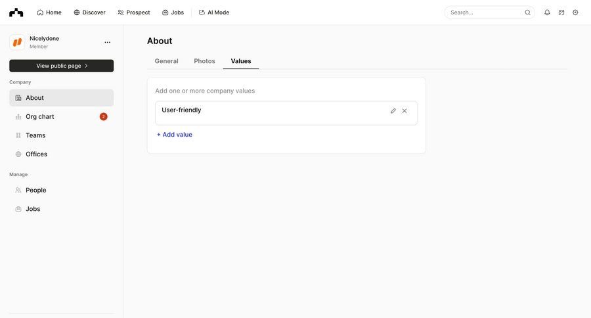Open the notifications bell

coord(547,12)
